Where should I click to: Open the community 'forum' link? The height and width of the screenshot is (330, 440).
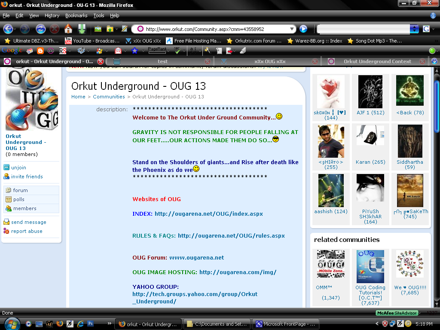(21, 190)
